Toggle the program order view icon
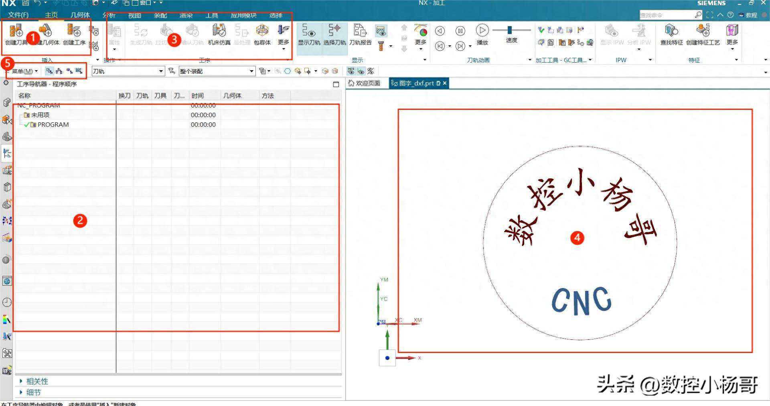This screenshot has height=406, width=770. [x=49, y=71]
